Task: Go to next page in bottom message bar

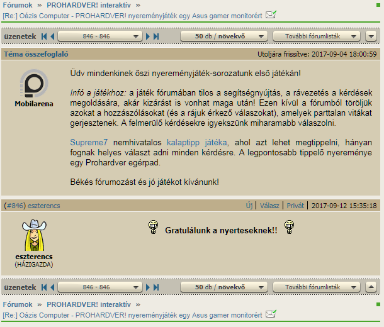Action: 148,287
